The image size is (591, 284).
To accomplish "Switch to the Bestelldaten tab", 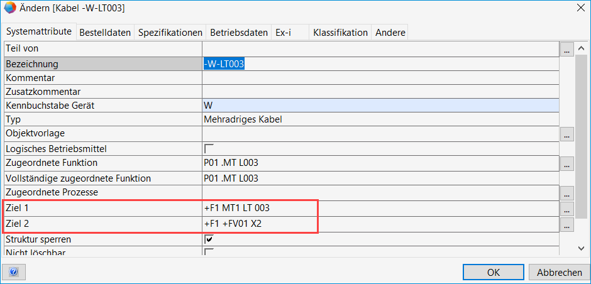I will coord(105,33).
